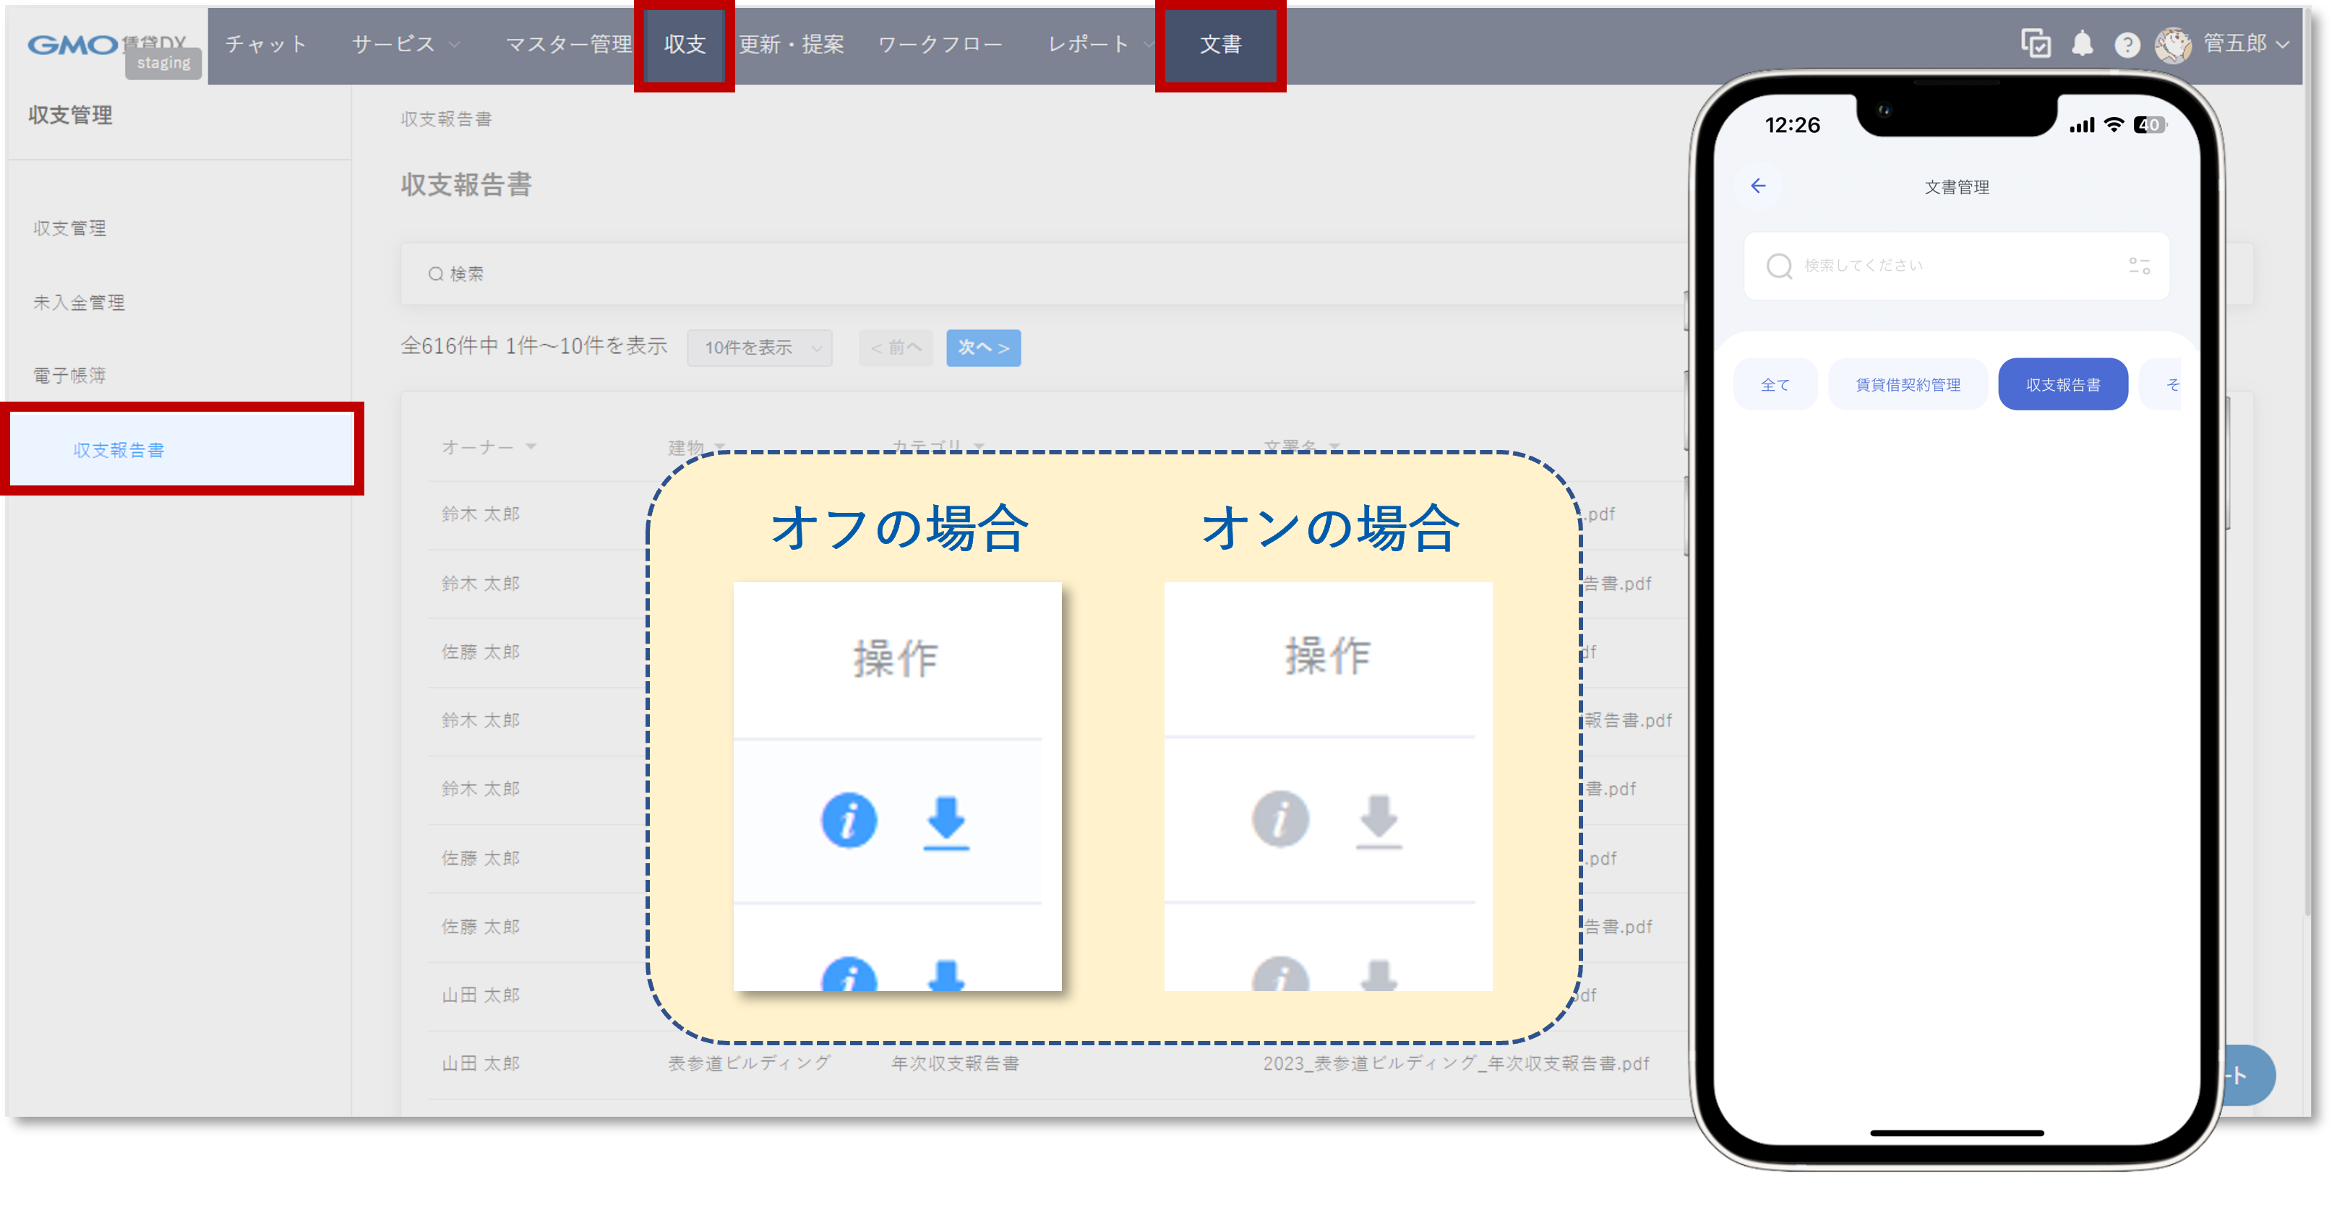Screen dimensions: 2332x1228
Task: Click the clipboard checklist icon in top bar
Action: coord(2037,44)
